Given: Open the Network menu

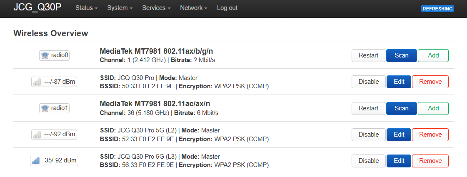Looking at the screenshot, I should 193,8.
